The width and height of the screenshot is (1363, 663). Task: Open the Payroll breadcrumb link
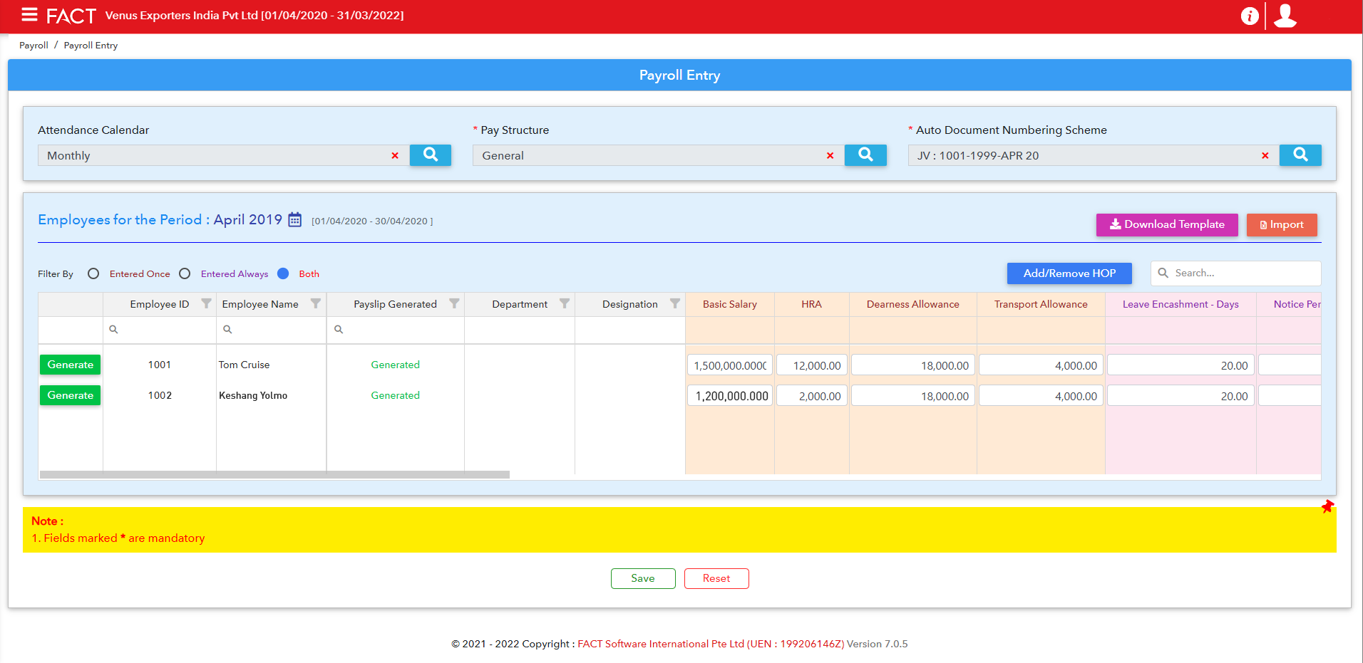pos(33,45)
